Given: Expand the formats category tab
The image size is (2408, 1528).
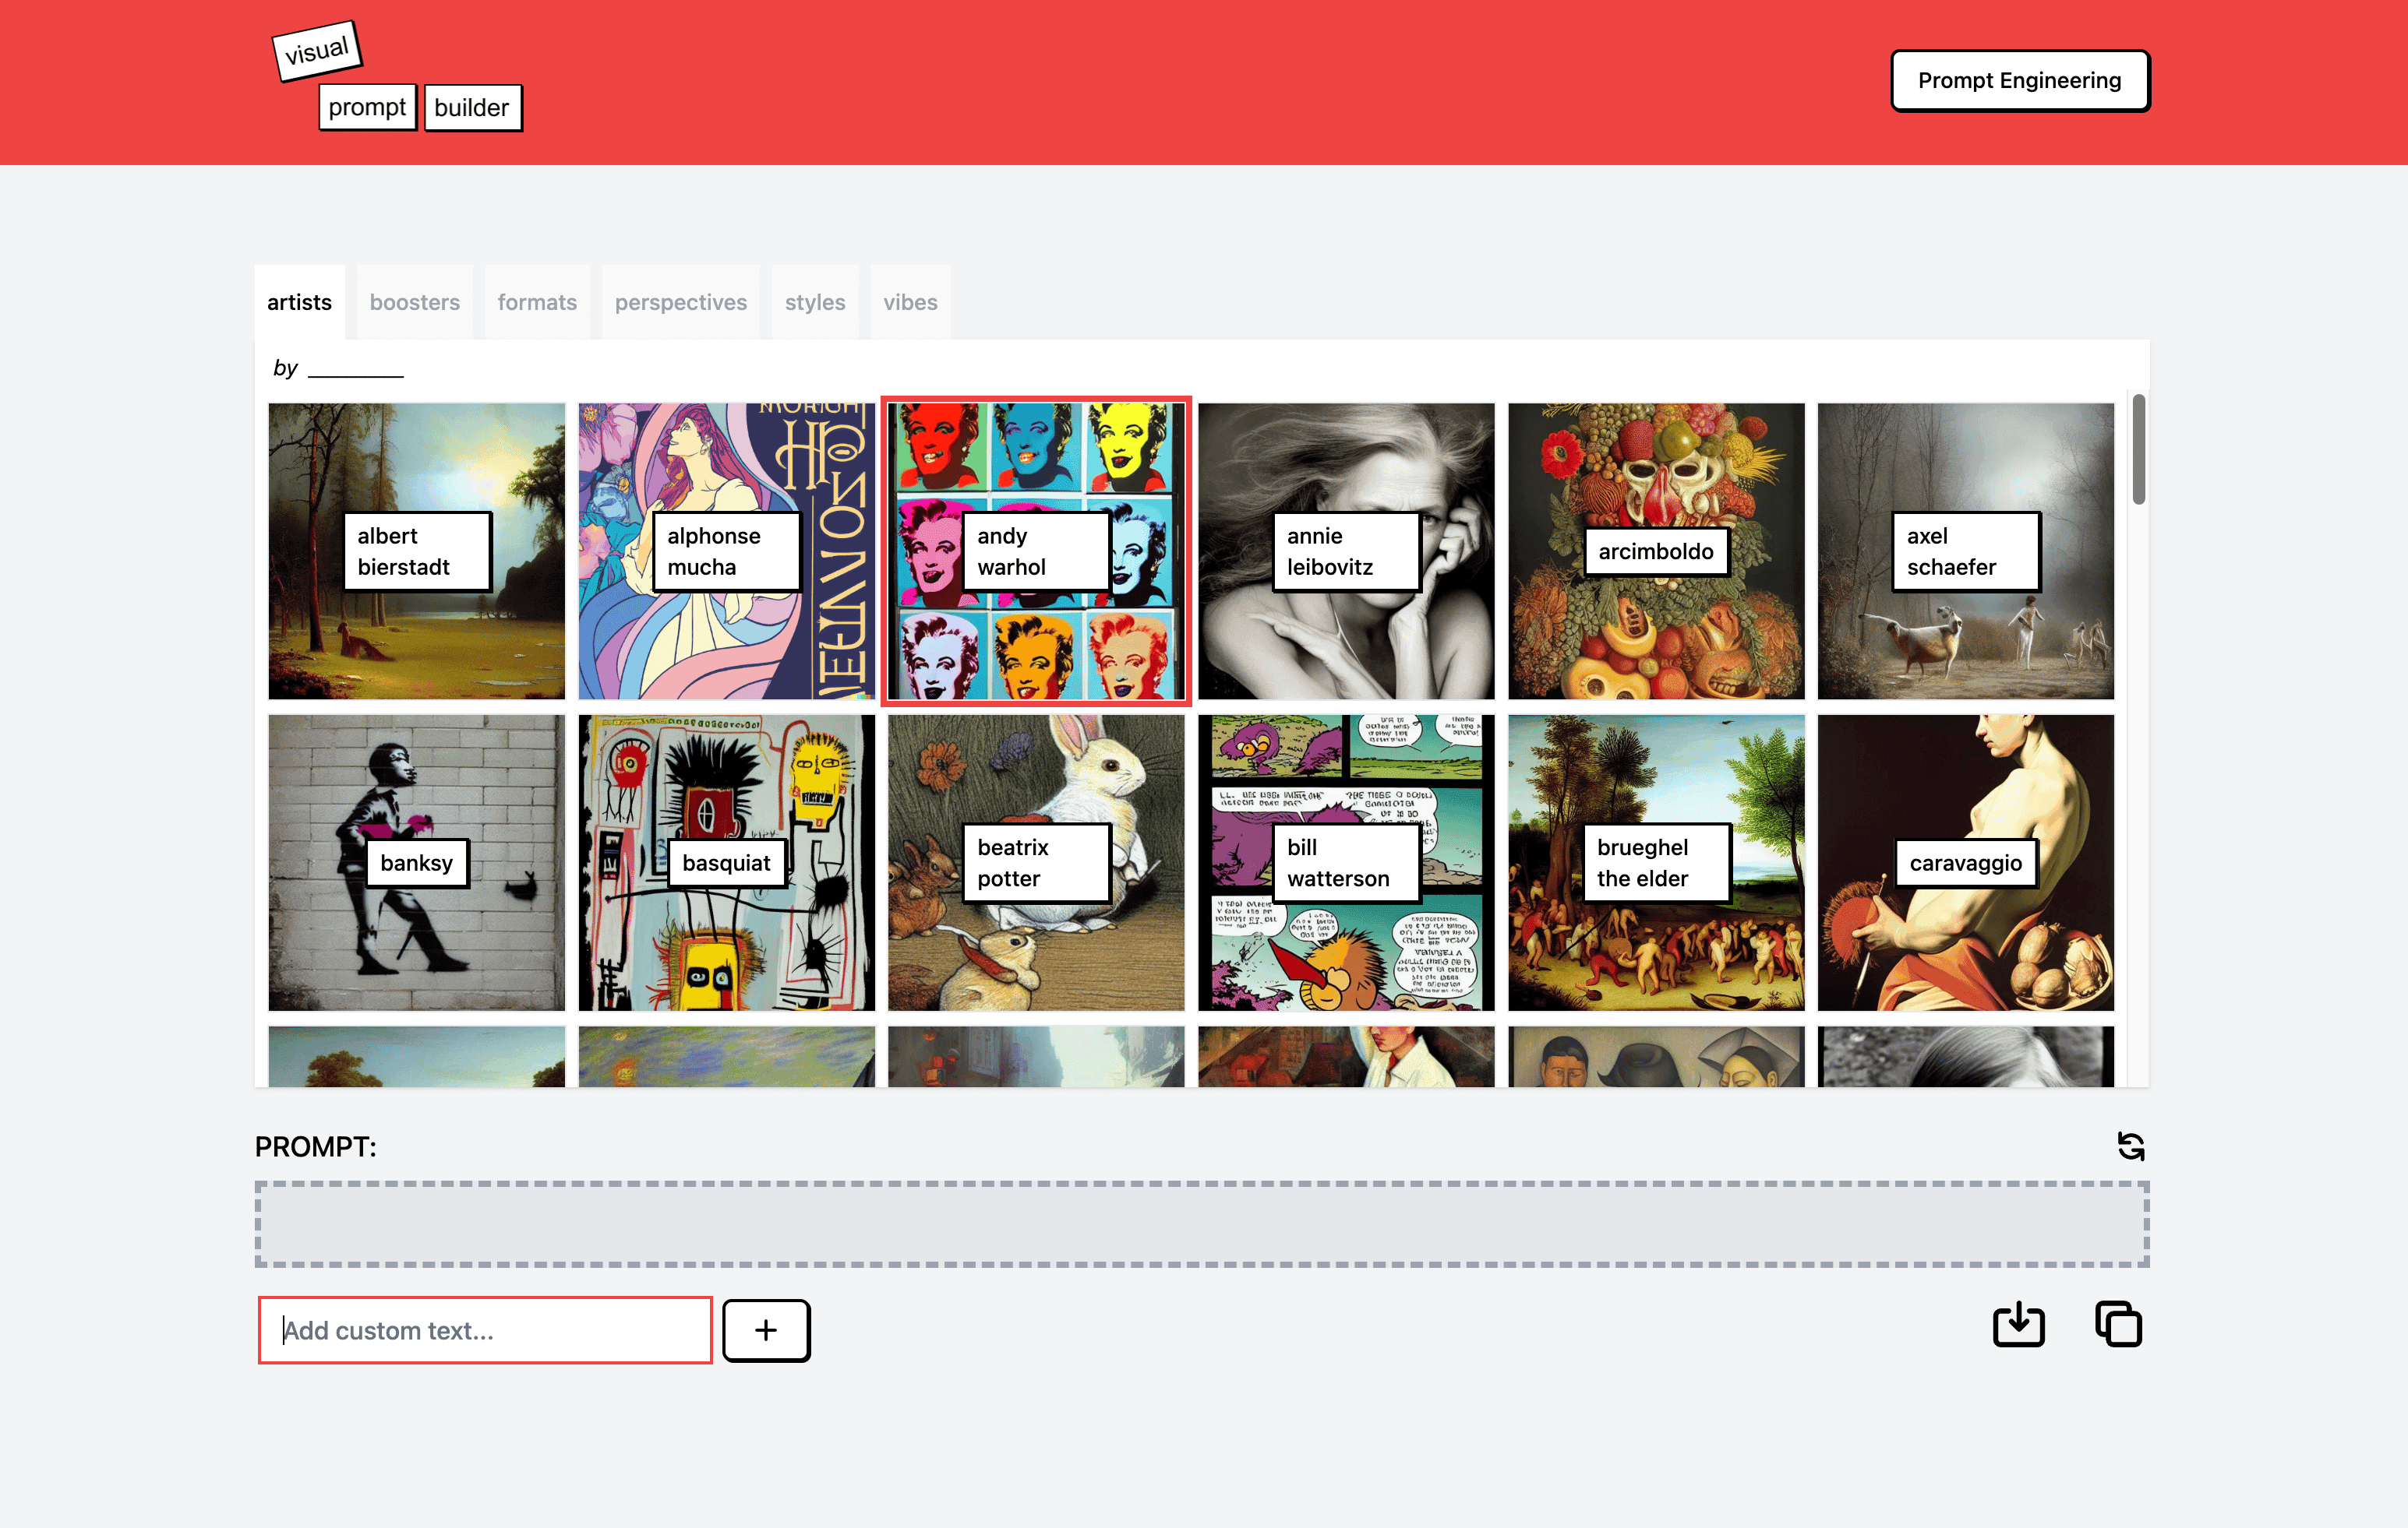Looking at the screenshot, I should [x=538, y=301].
